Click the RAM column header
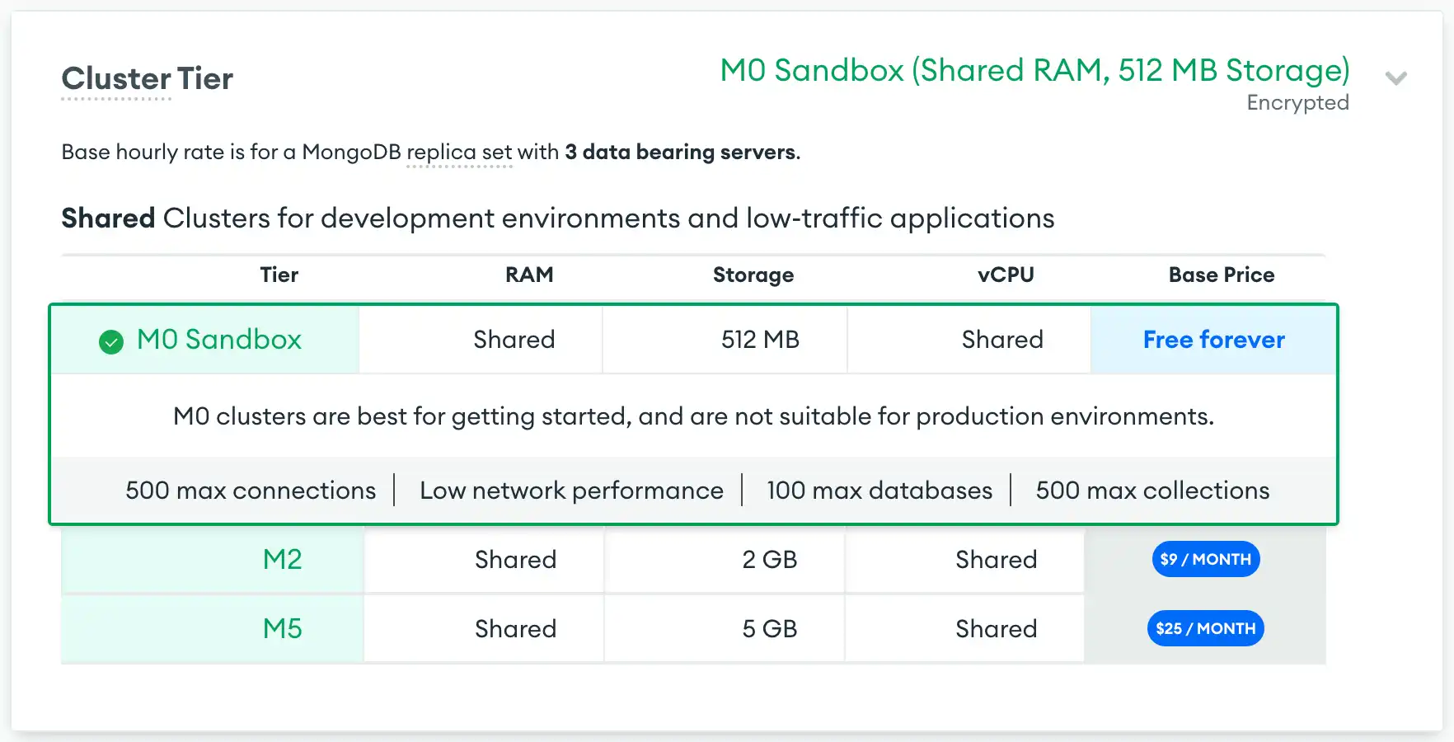 (x=529, y=275)
